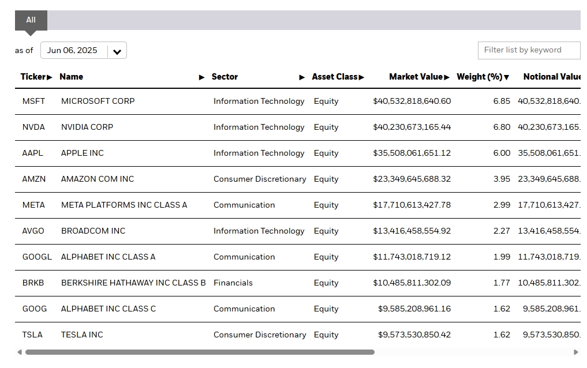The image size is (587, 368).
Task: Click META PLATFORMS INC CLASS A name
Action: click(x=124, y=205)
